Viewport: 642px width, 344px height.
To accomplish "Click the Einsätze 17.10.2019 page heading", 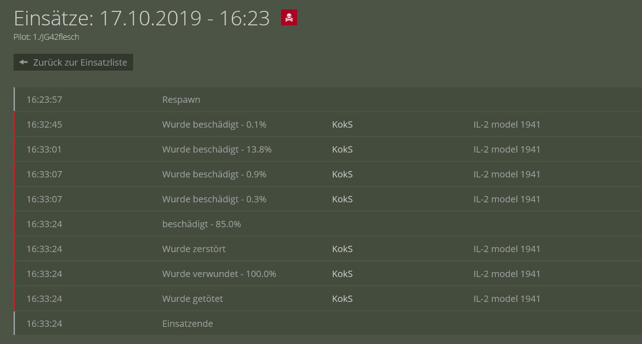I will click(x=142, y=18).
